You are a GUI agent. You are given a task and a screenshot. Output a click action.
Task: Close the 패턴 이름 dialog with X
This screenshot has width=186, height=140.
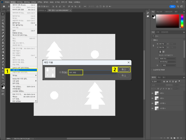click(128, 63)
